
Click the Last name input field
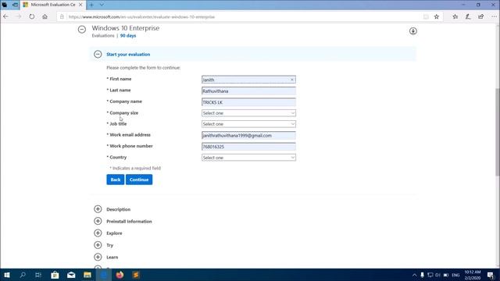pyautogui.click(x=248, y=91)
